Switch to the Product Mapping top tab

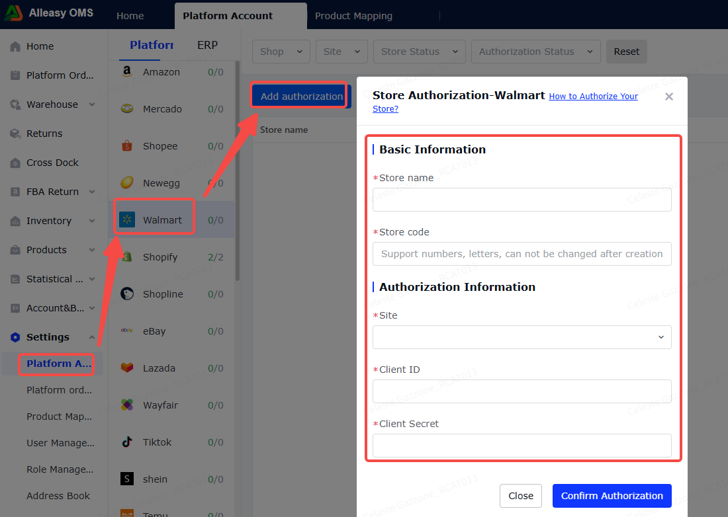pos(353,16)
